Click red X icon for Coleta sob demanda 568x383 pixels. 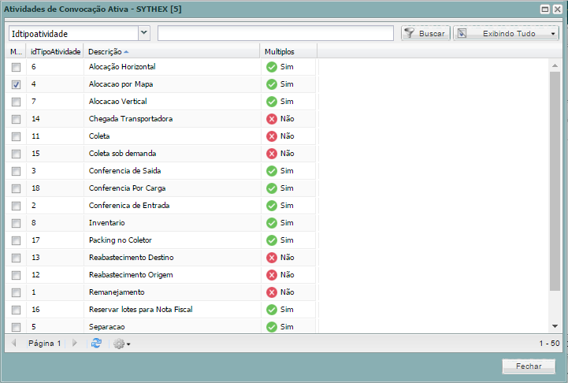(x=272, y=154)
